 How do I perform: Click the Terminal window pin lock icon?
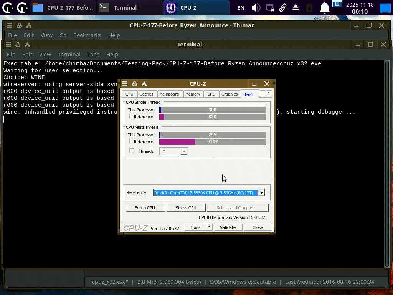[x=18, y=45]
